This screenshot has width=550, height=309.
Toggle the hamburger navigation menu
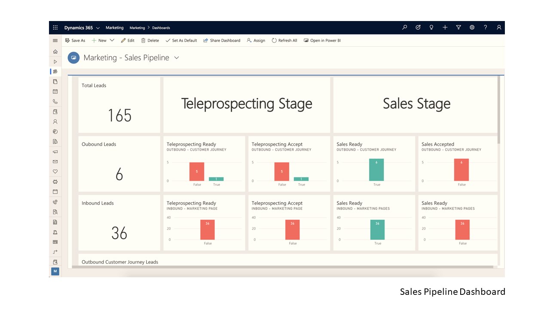click(55, 40)
